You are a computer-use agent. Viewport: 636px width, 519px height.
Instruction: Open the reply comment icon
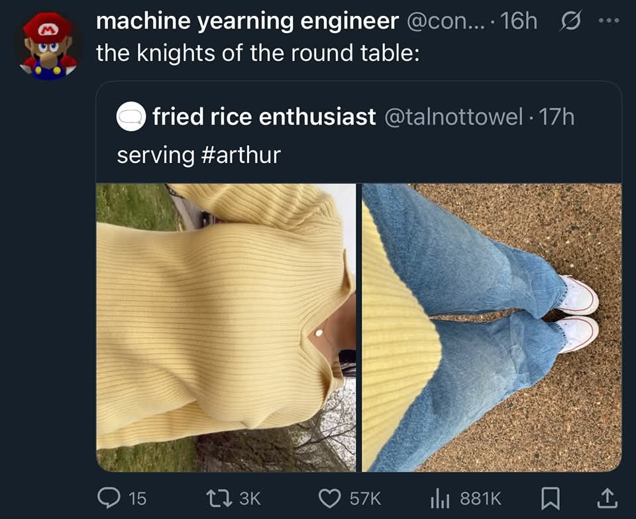click(x=109, y=498)
